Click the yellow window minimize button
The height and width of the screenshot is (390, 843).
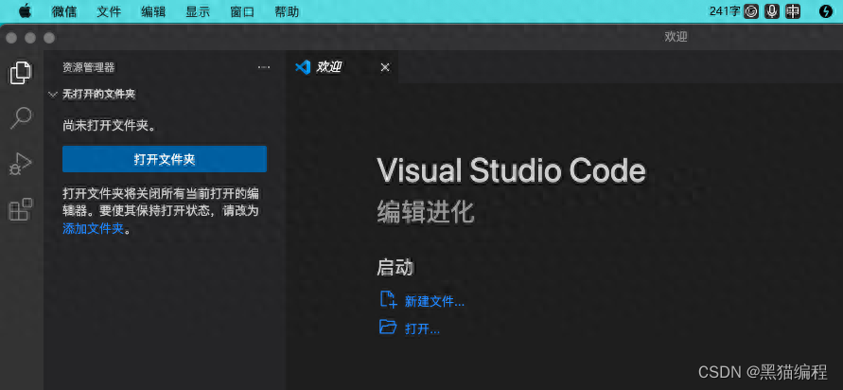[30, 38]
